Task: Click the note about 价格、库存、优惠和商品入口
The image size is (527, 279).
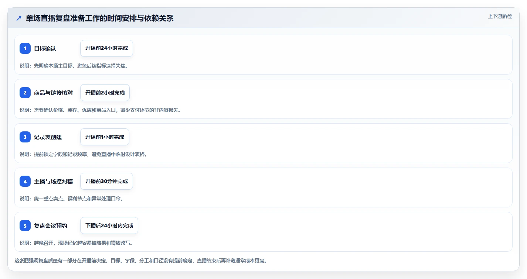Action: pos(100,110)
